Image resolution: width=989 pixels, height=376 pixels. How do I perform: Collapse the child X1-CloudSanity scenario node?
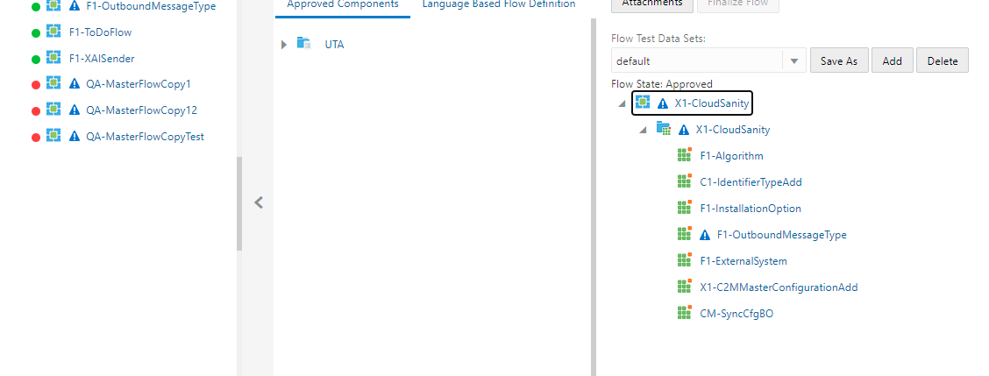click(x=643, y=130)
